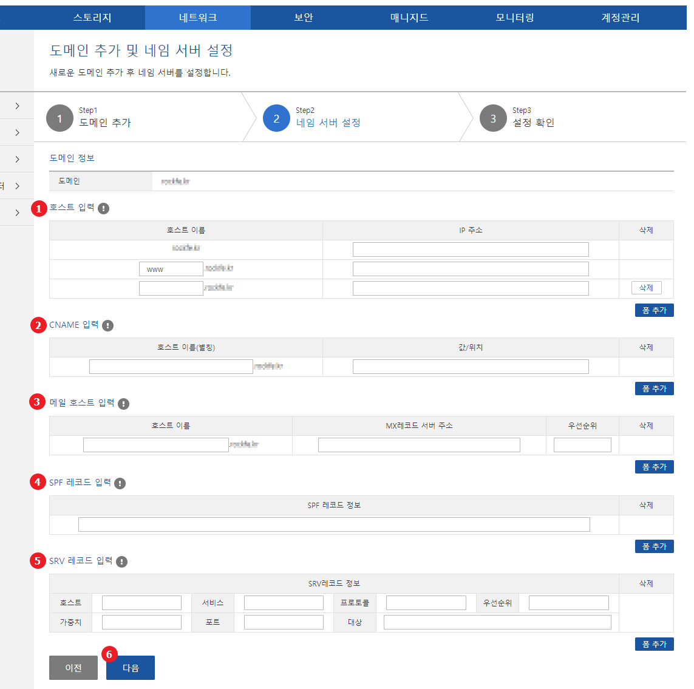Viewport: 694px width, 689px height.
Task: Click the Step1 circle for 도메인 추가
Action: coord(60,118)
